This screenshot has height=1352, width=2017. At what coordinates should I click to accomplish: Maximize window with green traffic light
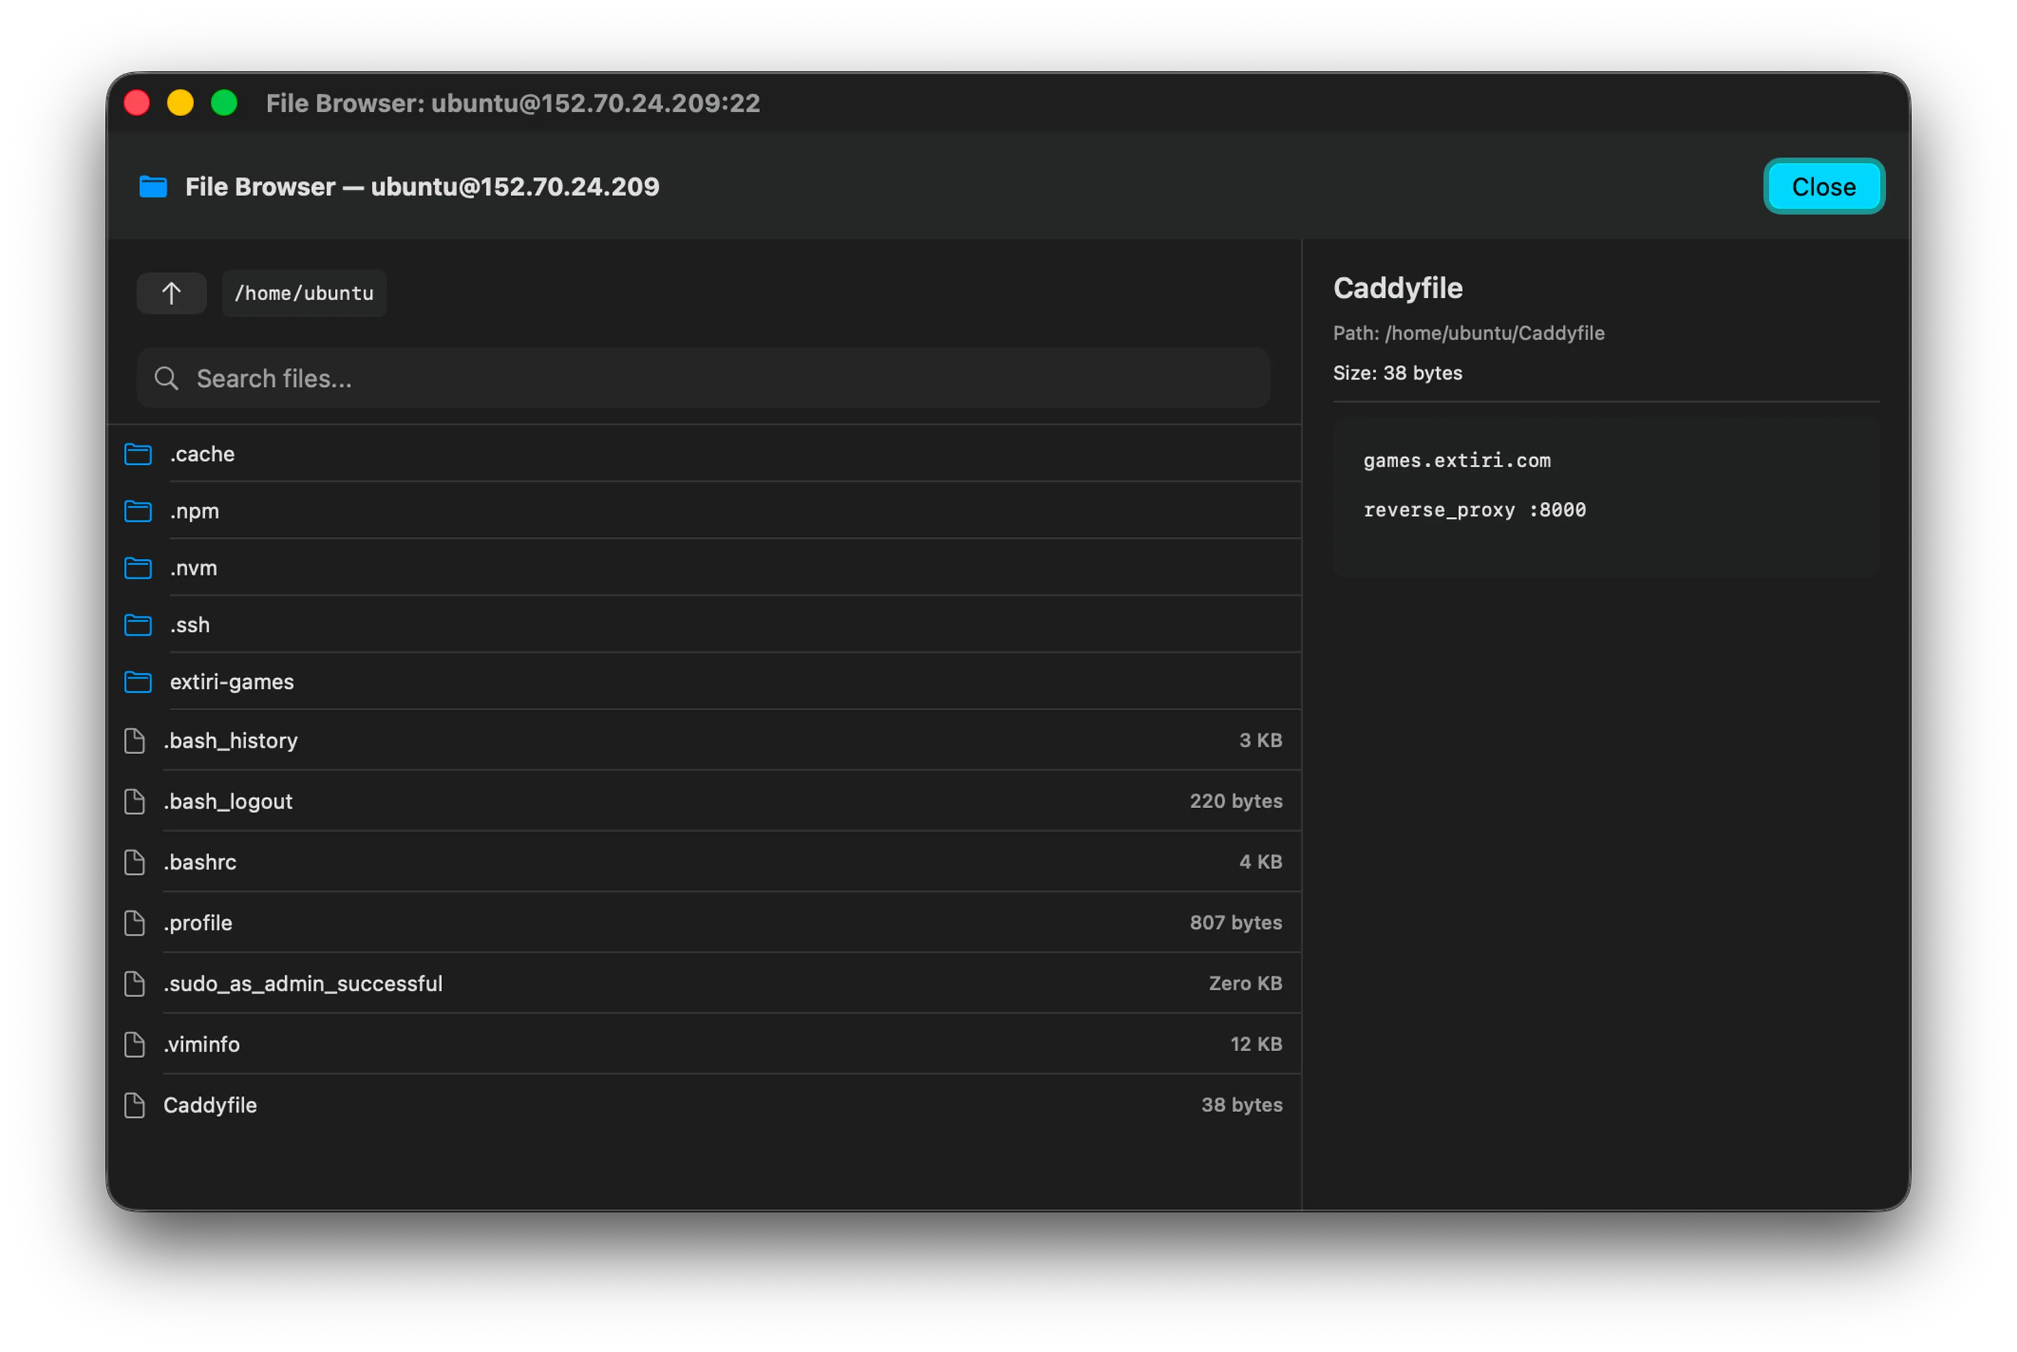click(x=224, y=104)
